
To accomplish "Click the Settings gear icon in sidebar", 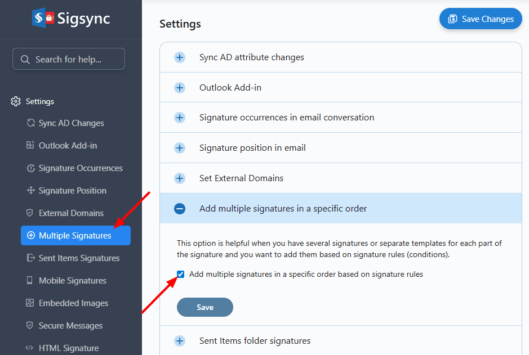I will (16, 101).
